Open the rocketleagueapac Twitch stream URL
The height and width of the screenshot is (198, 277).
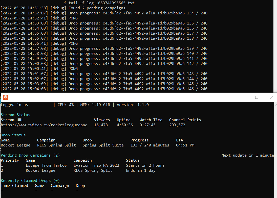tap(43, 125)
